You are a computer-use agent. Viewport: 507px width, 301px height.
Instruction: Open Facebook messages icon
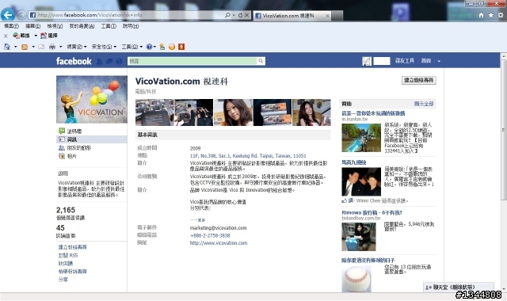click(109, 61)
